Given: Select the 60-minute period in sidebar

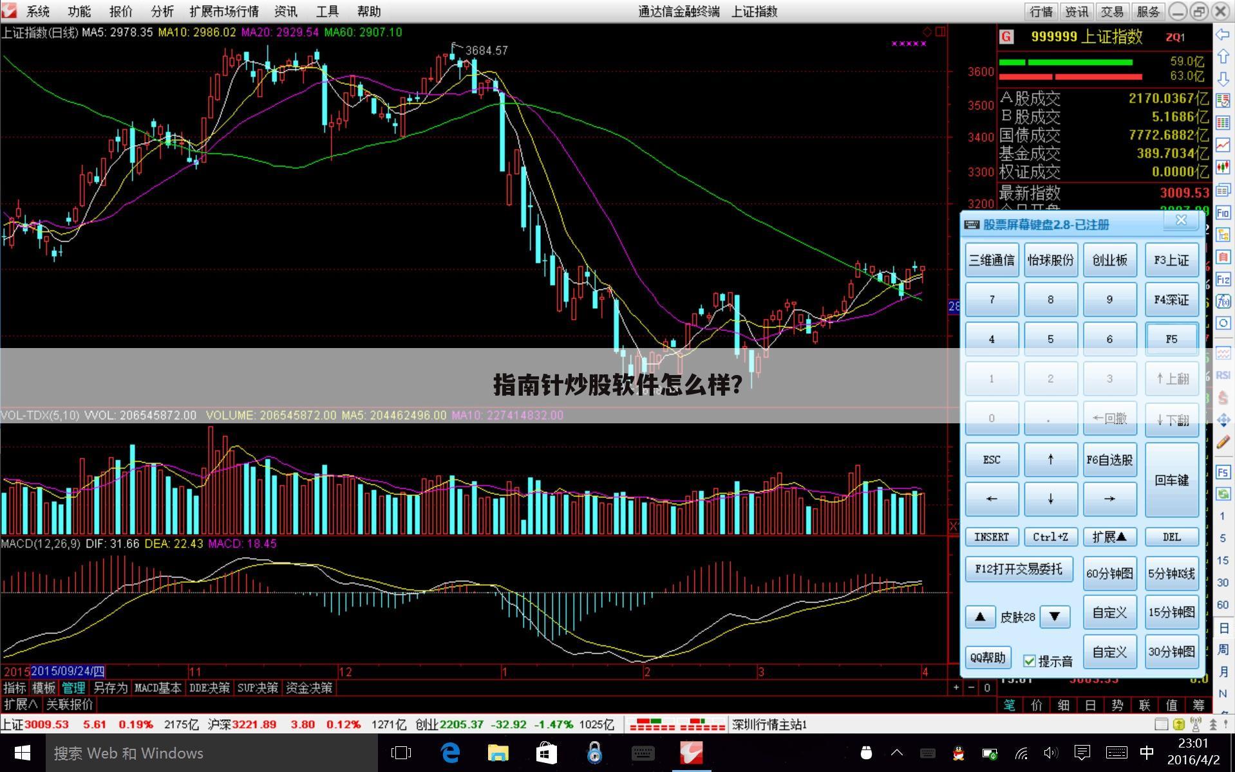Looking at the screenshot, I should [x=1223, y=605].
